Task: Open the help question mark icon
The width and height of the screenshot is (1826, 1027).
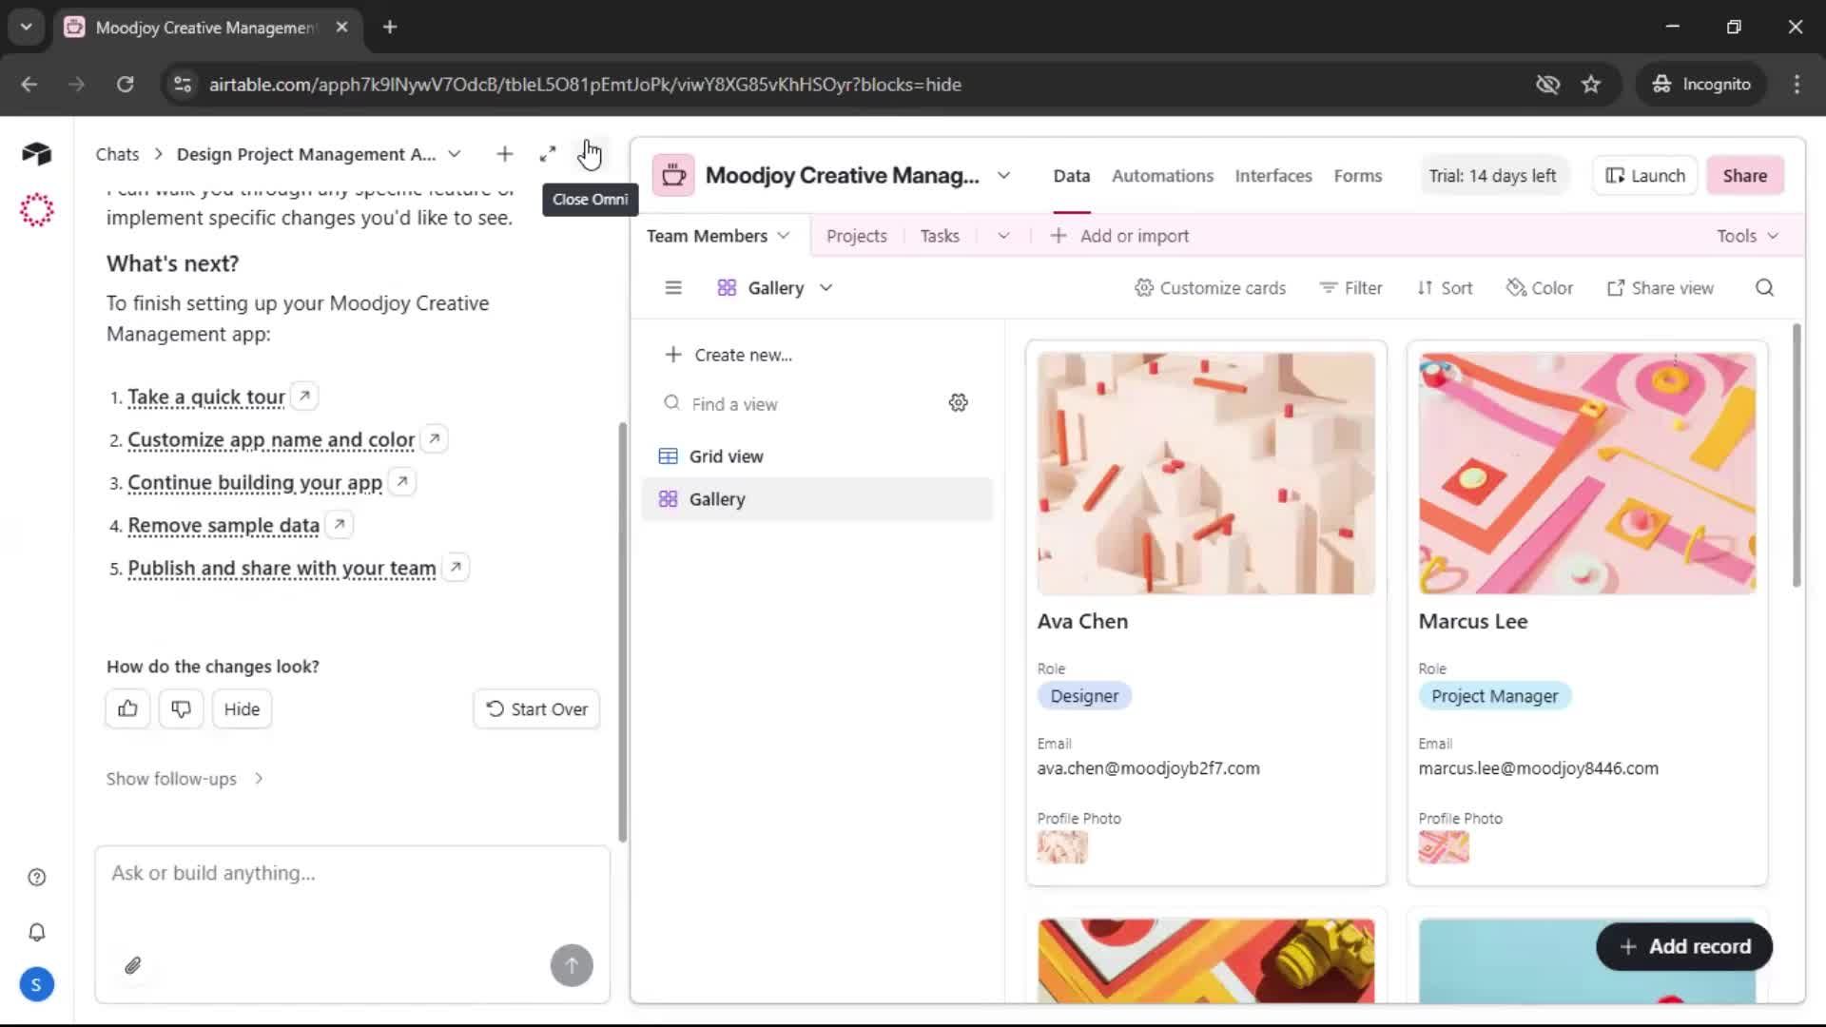Action: (37, 878)
